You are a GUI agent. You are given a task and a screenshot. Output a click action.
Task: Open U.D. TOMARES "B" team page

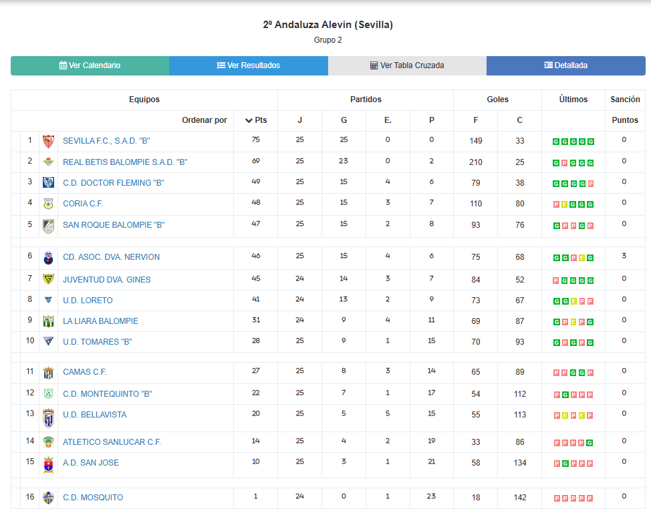point(97,342)
